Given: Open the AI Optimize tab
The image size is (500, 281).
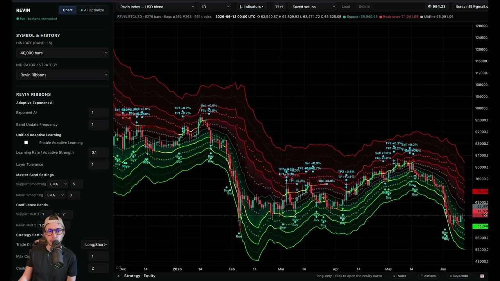Looking at the screenshot, I should 92,10.
